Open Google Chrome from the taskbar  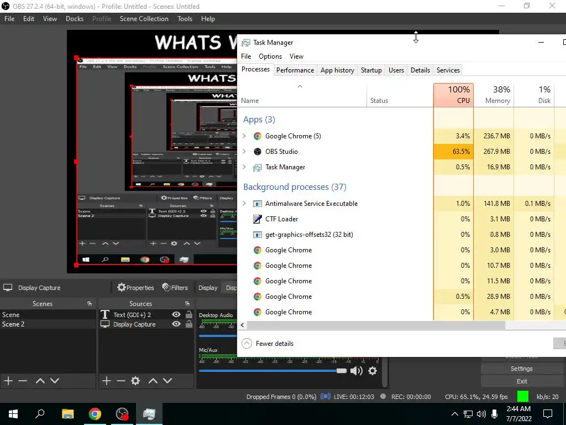95,413
